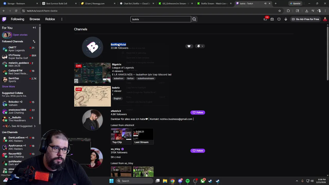Switch to 32ram Newegg.com tab
Screen dimensions: 329x185
coord(98,4)
